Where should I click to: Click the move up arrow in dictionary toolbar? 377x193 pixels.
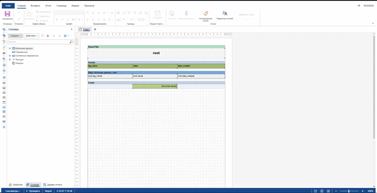click(54, 36)
